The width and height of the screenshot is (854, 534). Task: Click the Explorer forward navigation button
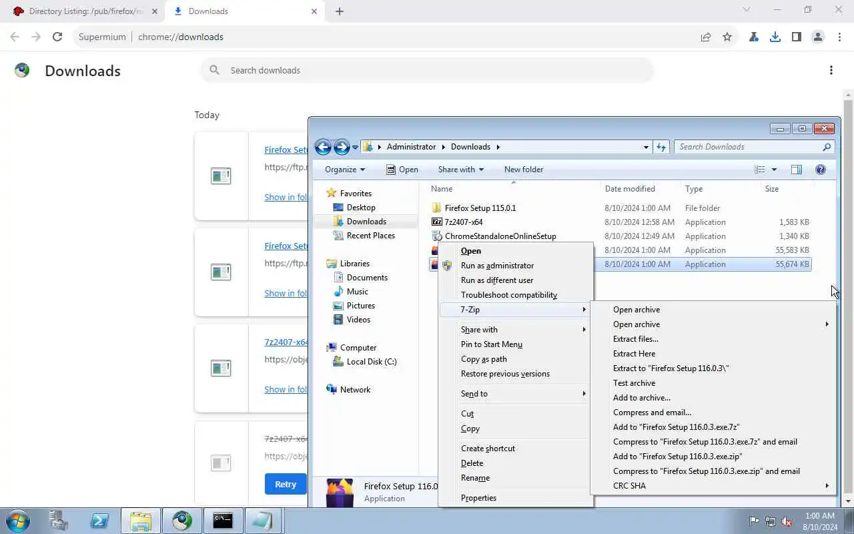[342, 147]
